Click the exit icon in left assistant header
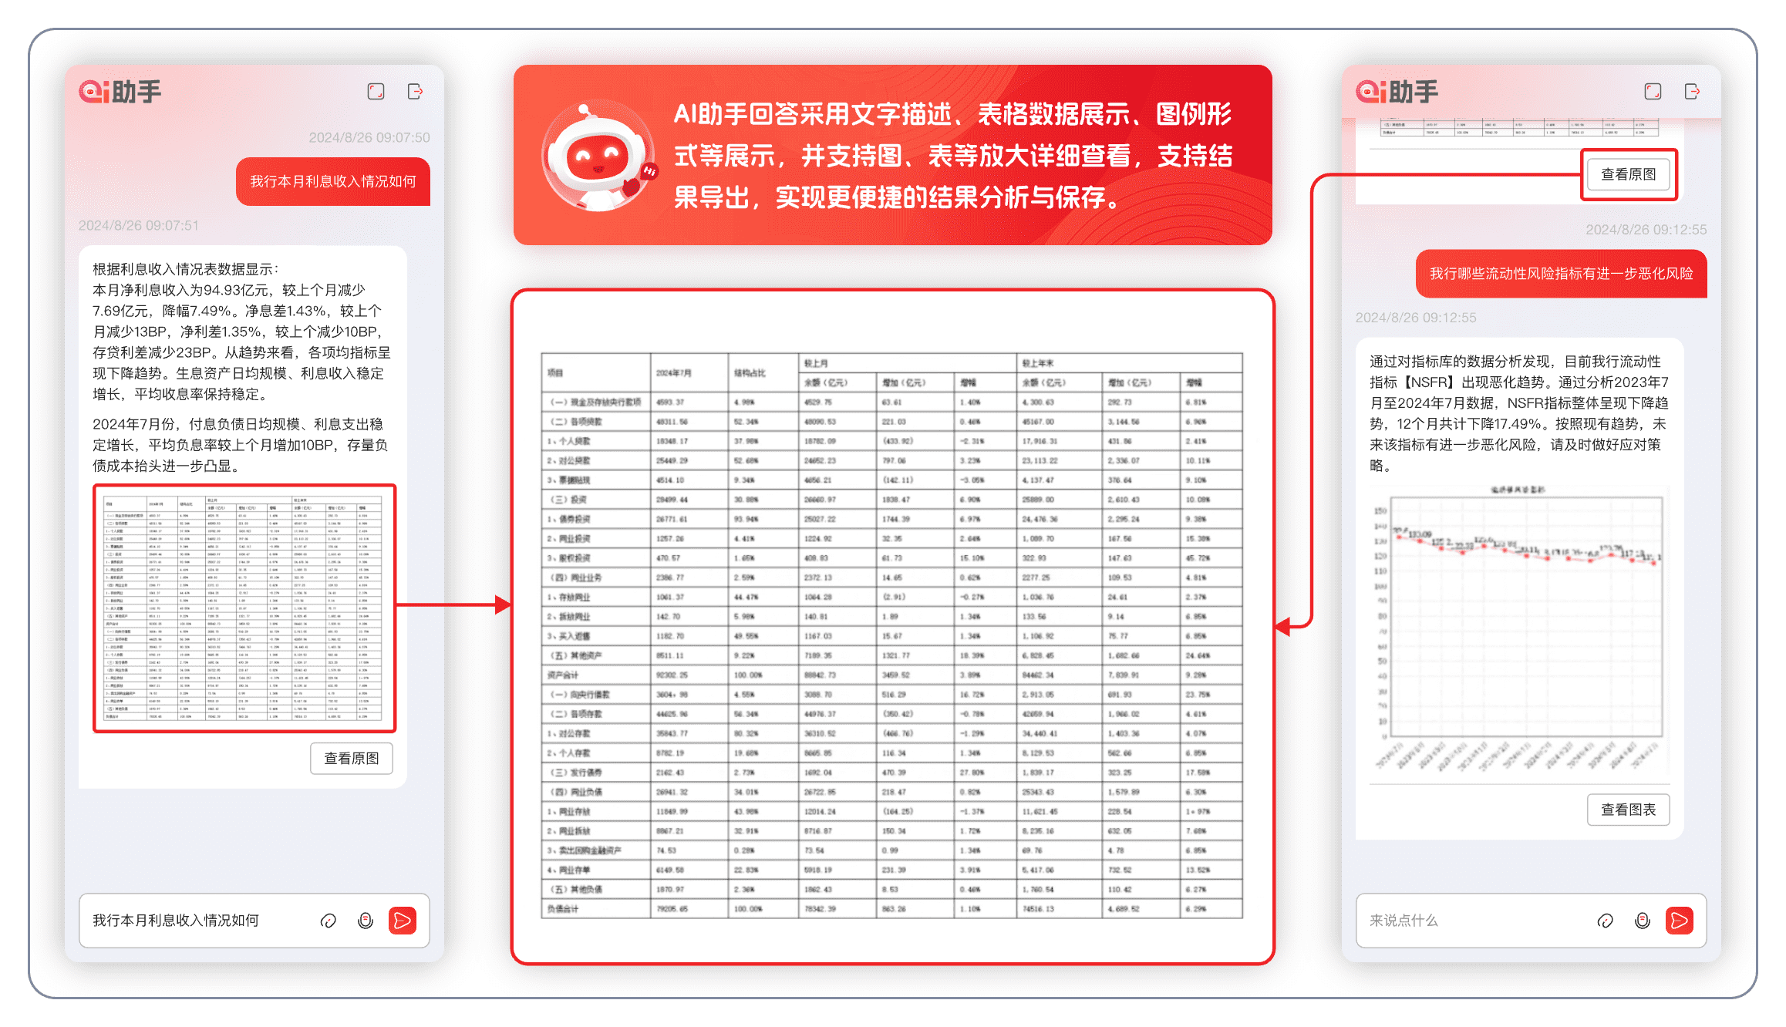The image size is (1786, 1027). tap(415, 92)
